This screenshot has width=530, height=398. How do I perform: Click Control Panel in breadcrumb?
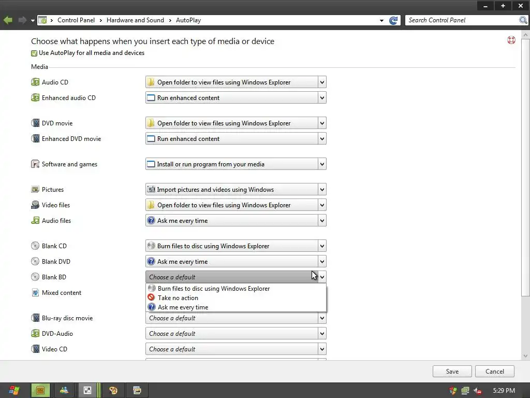click(76, 20)
